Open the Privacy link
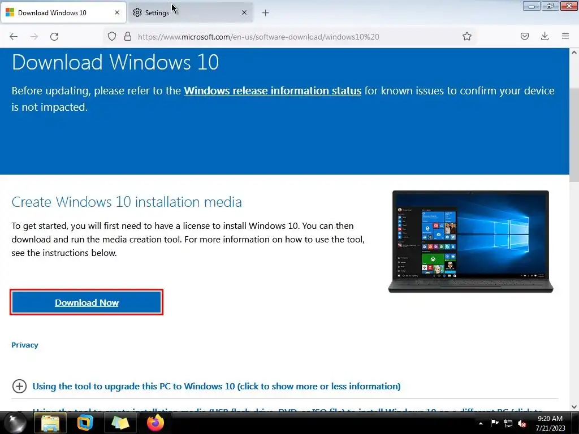This screenshot has height=434, width=579. coord(25,345)
